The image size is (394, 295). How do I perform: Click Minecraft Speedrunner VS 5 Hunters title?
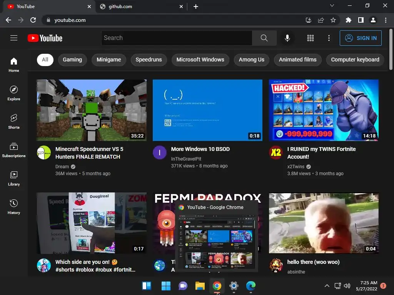point(89,153)
